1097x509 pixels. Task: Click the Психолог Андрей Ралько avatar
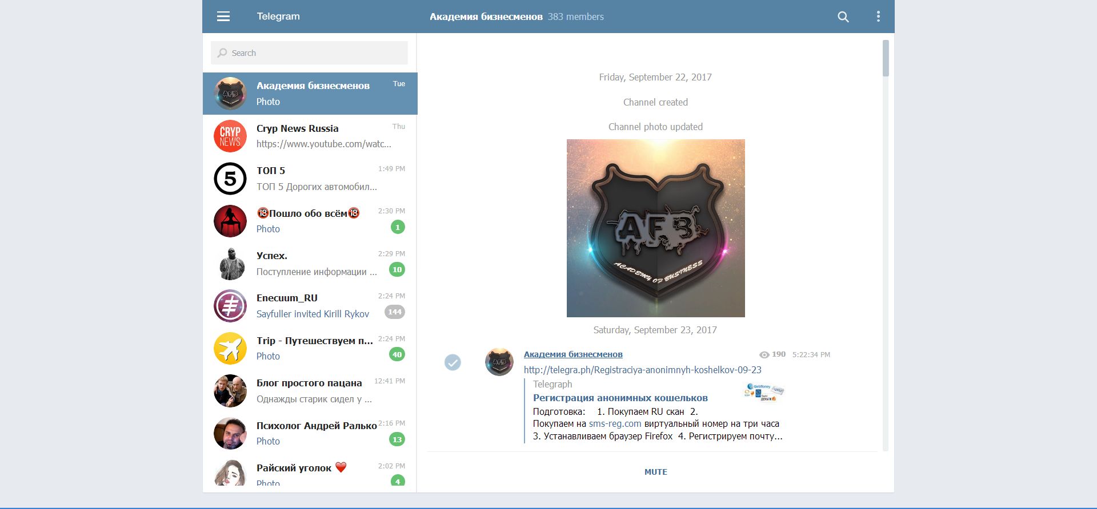point(230,433)
